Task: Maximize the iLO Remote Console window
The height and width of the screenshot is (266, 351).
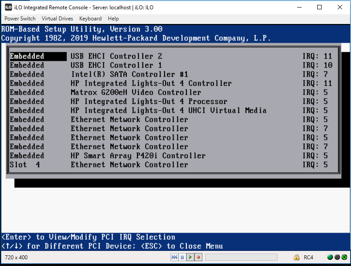Action: (319, 8)
